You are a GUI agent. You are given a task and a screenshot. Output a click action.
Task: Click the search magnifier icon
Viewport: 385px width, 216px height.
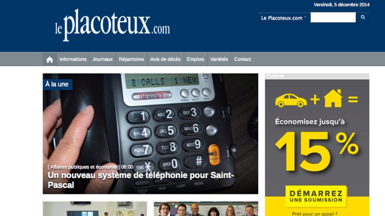363,17
